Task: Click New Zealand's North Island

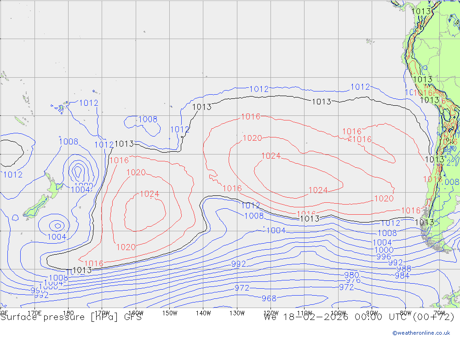Action: coord(53,185)
